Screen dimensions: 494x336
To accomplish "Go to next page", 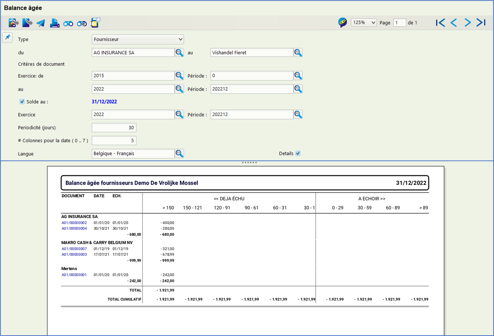I will click(467, 23).
